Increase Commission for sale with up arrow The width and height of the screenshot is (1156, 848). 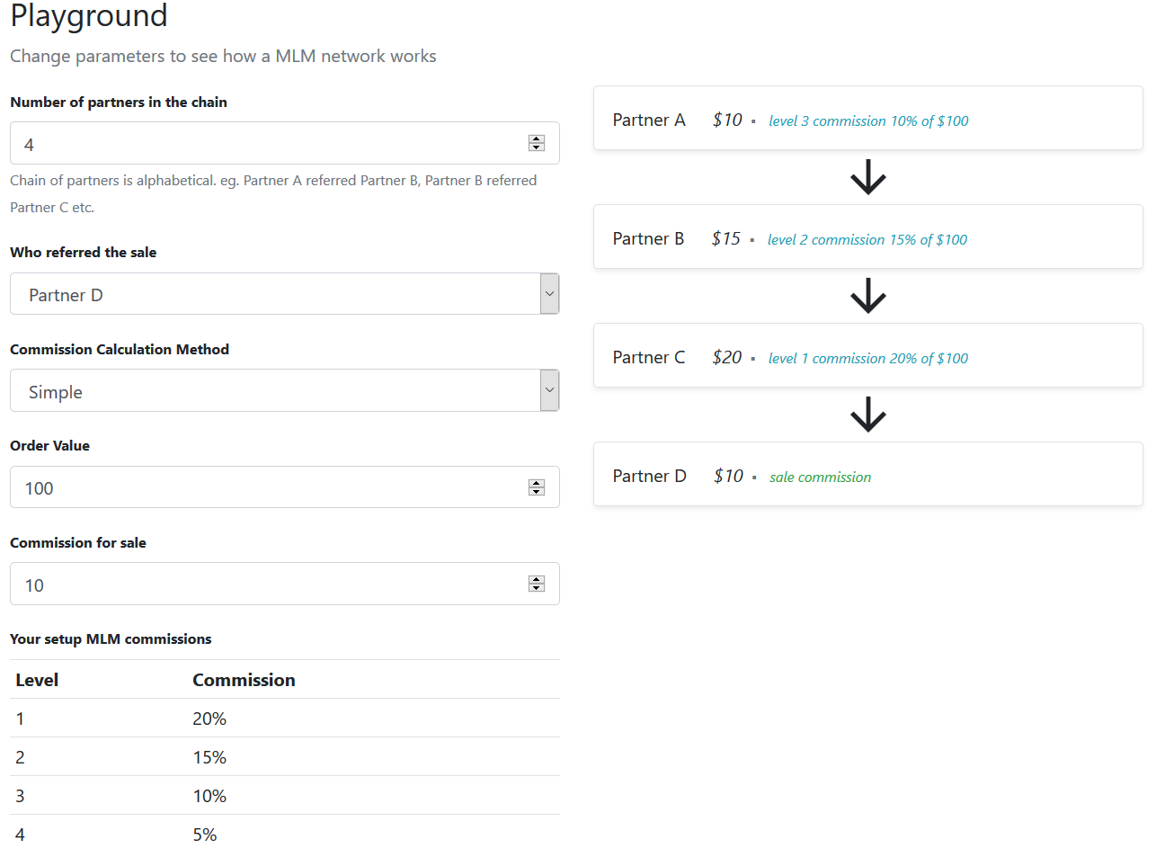[537, 579]
